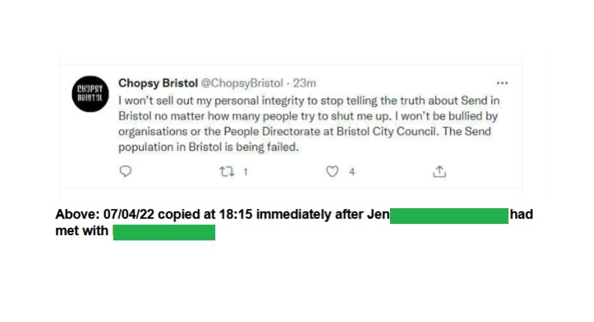Click the reply speech bubble icon

point(126,171)
